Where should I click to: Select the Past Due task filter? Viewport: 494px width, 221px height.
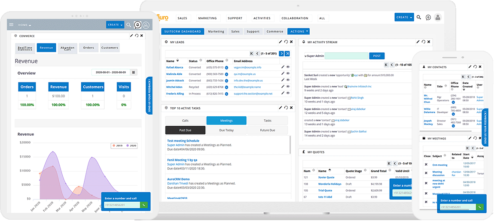click(x=185, y=130)
